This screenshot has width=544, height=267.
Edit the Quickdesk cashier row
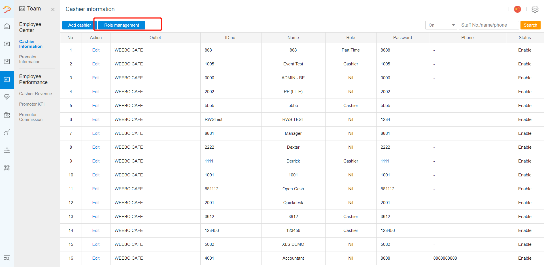[96, 203]
